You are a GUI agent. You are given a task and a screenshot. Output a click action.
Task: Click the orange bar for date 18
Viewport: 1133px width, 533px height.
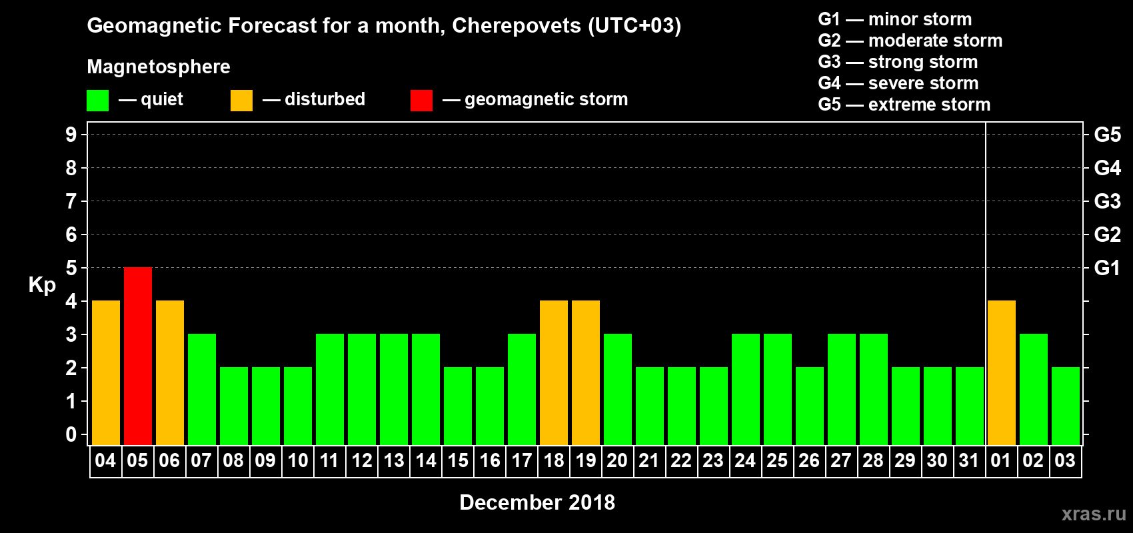pyautogui.click(x=554, y=373)
